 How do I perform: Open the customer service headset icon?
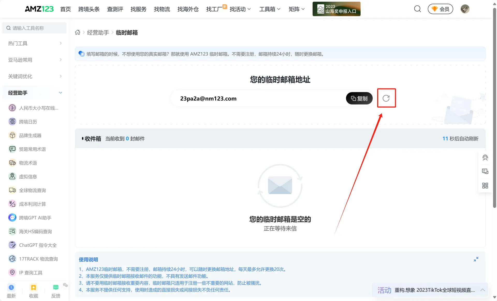tap(485, 158)
